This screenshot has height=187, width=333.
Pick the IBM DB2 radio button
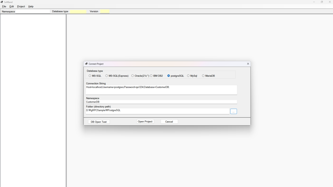pyautogui.click(x=151, y=76)
